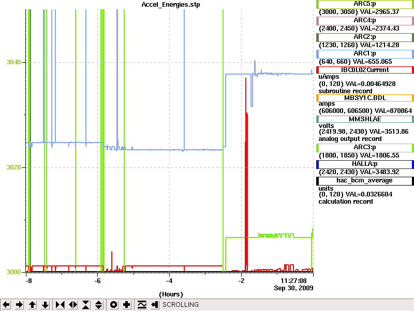Pan the graph down with the arrow button
This screenshot has width=414, height=311.
[45, 305]
